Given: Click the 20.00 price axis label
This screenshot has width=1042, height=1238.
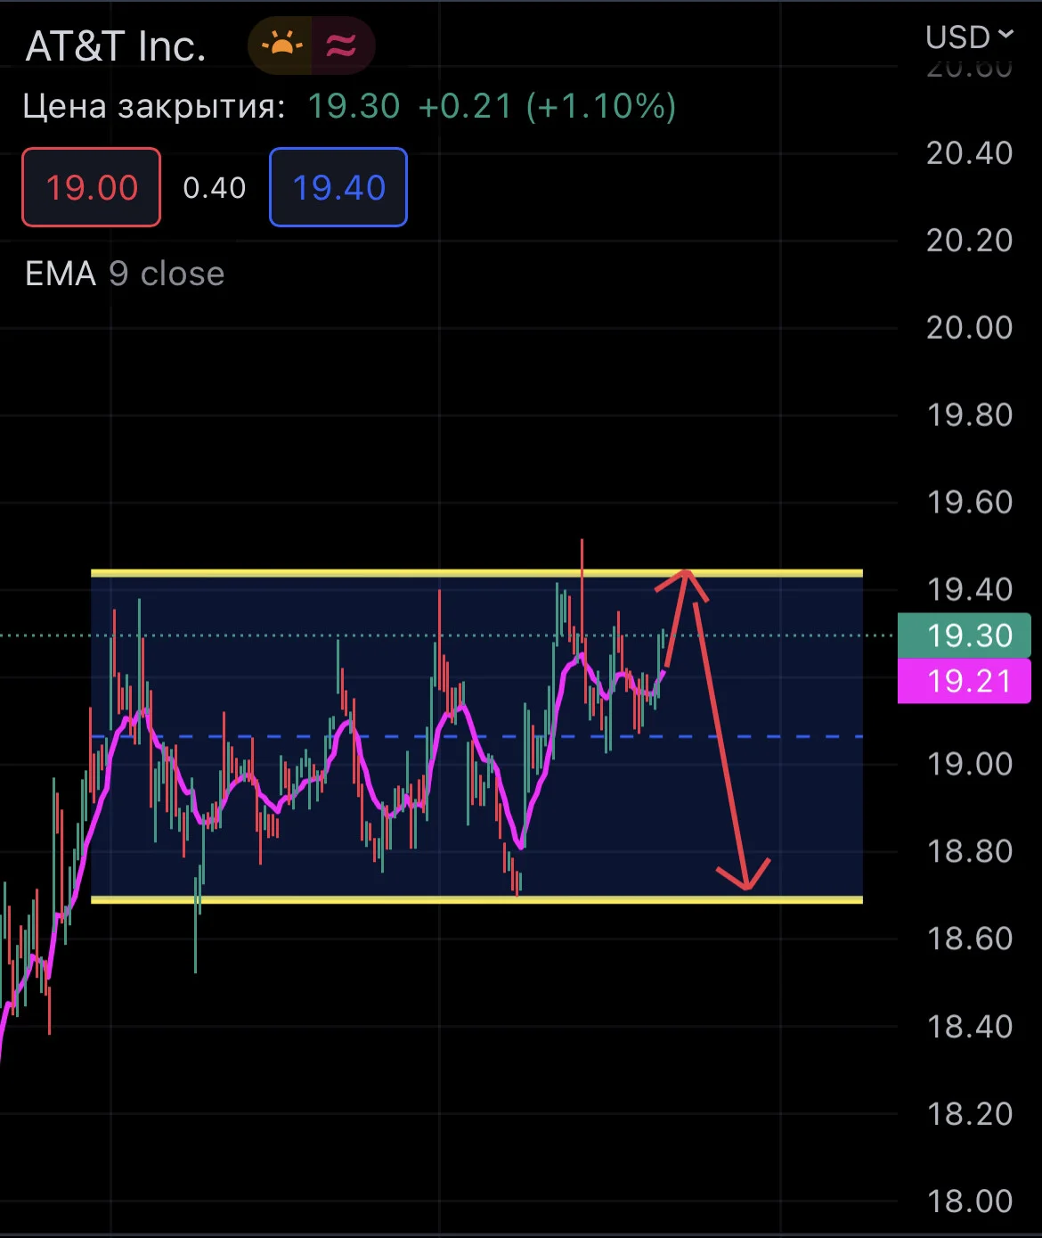Looking at the screenshot, I should pyautogui.click(x=970, y=328).
